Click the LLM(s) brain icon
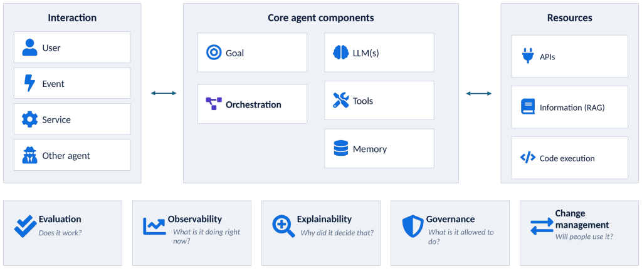 coord(340,53)
